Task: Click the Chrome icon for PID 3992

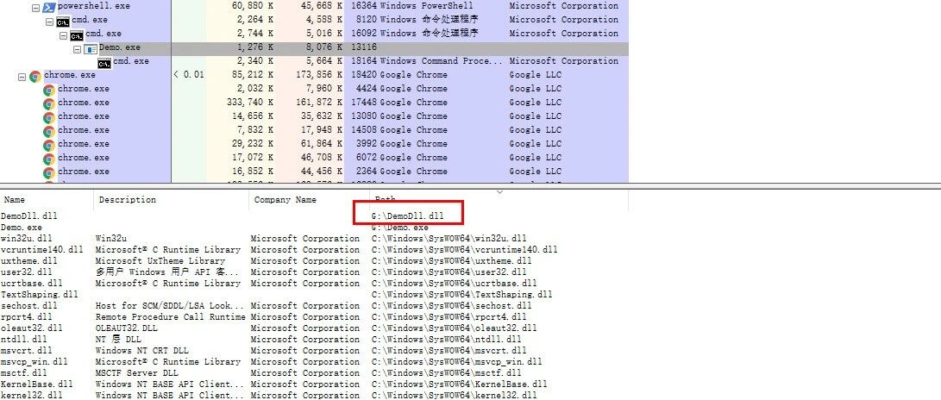Action: coord(49,145)
